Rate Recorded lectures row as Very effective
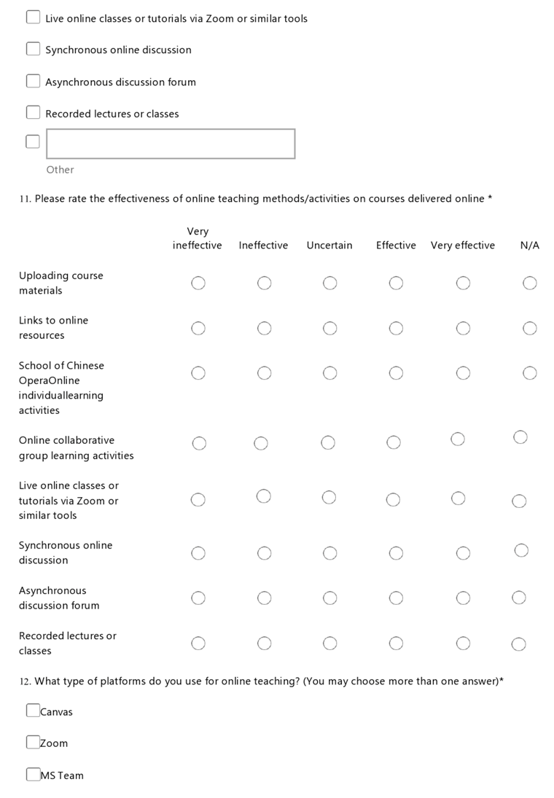The height and width of the screenshot is (798, 554). 463,644
